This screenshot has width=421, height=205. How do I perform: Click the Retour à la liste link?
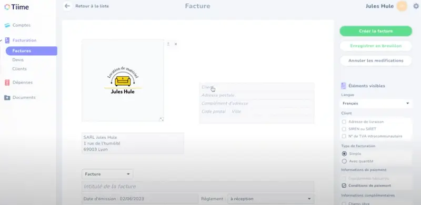92,6
